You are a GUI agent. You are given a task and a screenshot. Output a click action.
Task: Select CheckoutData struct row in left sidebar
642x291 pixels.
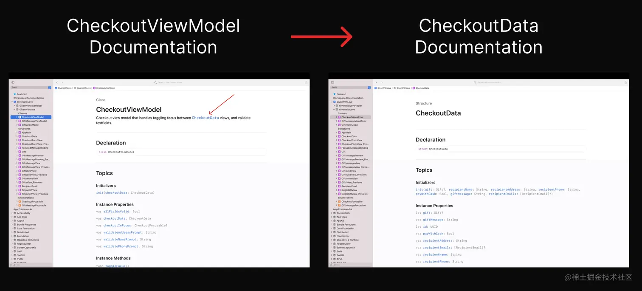pos(31,136)
